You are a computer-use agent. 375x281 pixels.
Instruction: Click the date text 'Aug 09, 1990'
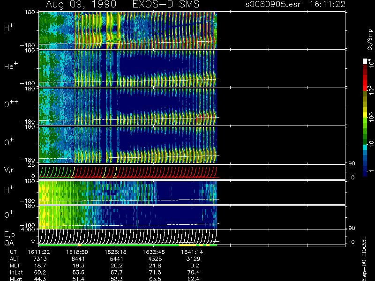tap(81, 4)
